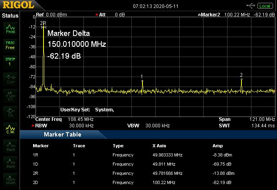277x190 pixels.
Task: Click the Math trace status icon
Action: click(10, 180)
